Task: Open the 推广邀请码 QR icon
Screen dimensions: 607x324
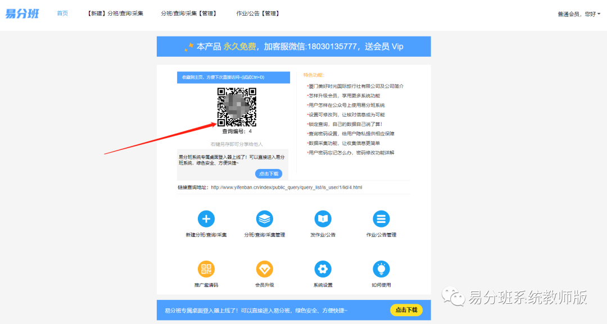Action: tap(206, 269)
